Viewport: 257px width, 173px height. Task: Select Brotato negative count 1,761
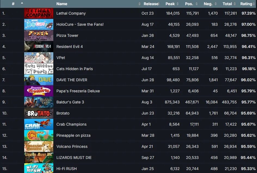[x=213, y=113]
